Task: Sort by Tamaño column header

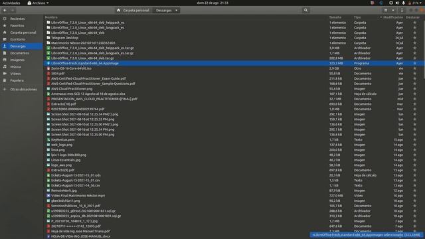Action: pos(335,17)
